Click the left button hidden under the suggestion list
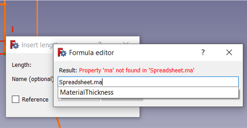This screenshot has height=128, width=247. (79, 99)
